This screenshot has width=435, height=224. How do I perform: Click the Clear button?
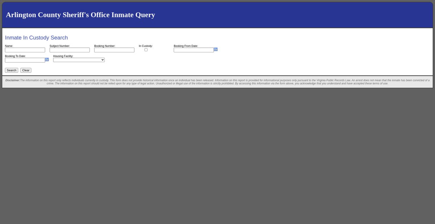click(26, 70)
